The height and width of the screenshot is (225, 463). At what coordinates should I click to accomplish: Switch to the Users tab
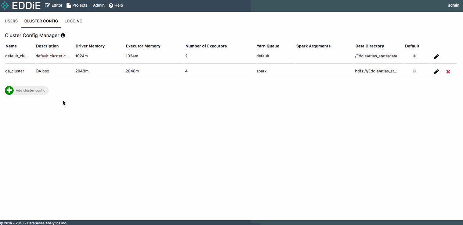[x=11, y=21]
